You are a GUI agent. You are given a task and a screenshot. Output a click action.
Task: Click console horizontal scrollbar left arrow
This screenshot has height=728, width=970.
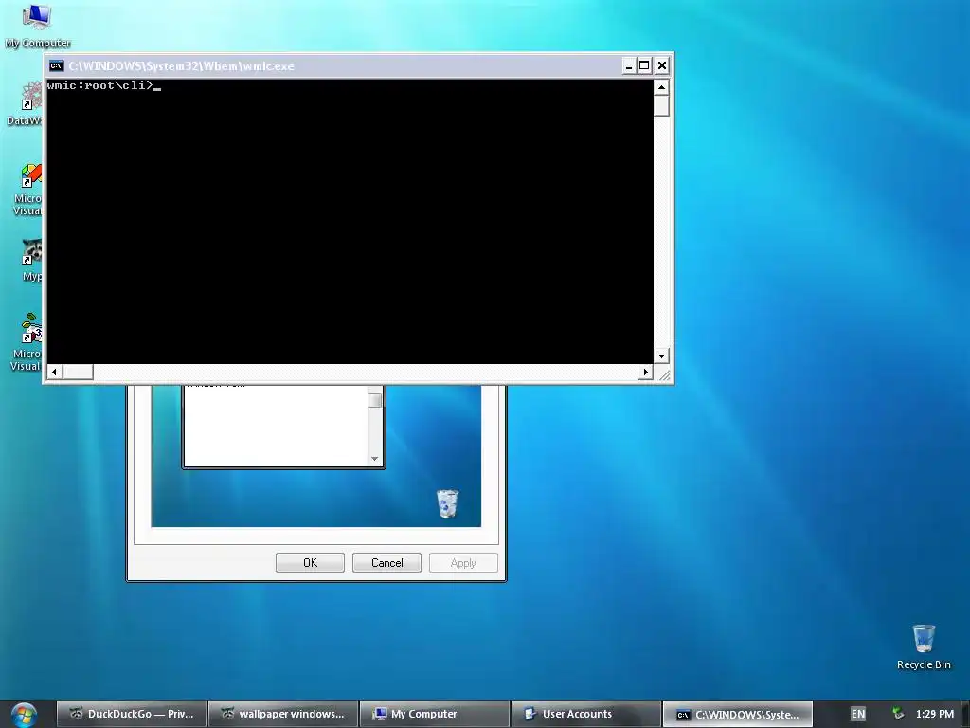[54, 372]
